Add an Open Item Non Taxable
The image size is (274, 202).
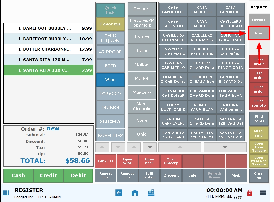coord(259,161)
